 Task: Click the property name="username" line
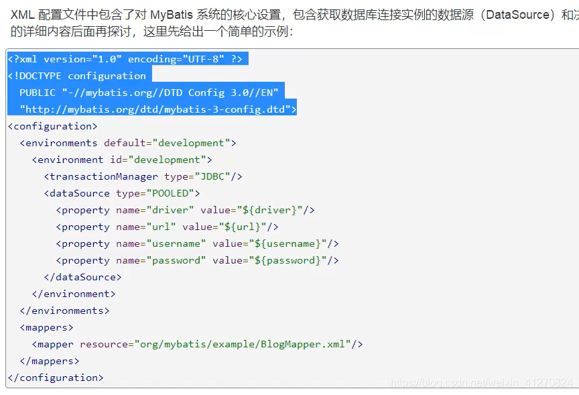coord(197,243)
